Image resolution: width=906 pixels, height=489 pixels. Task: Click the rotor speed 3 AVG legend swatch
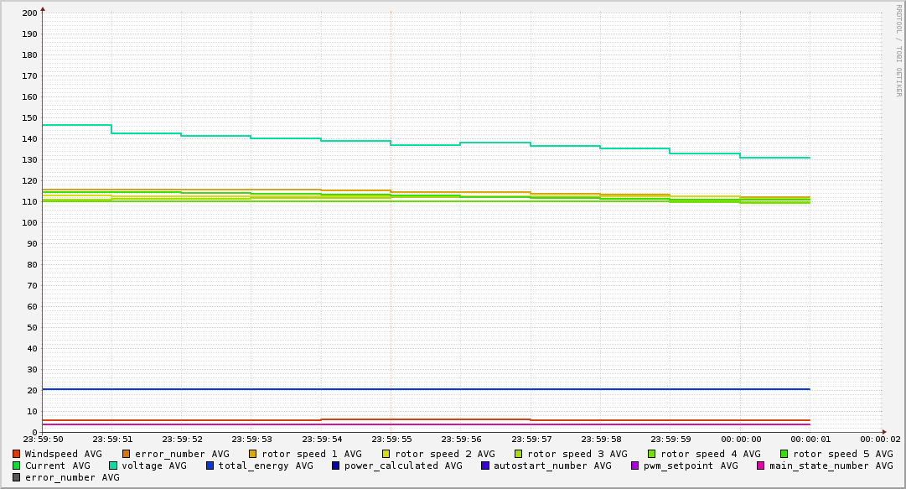coord(519,454)
